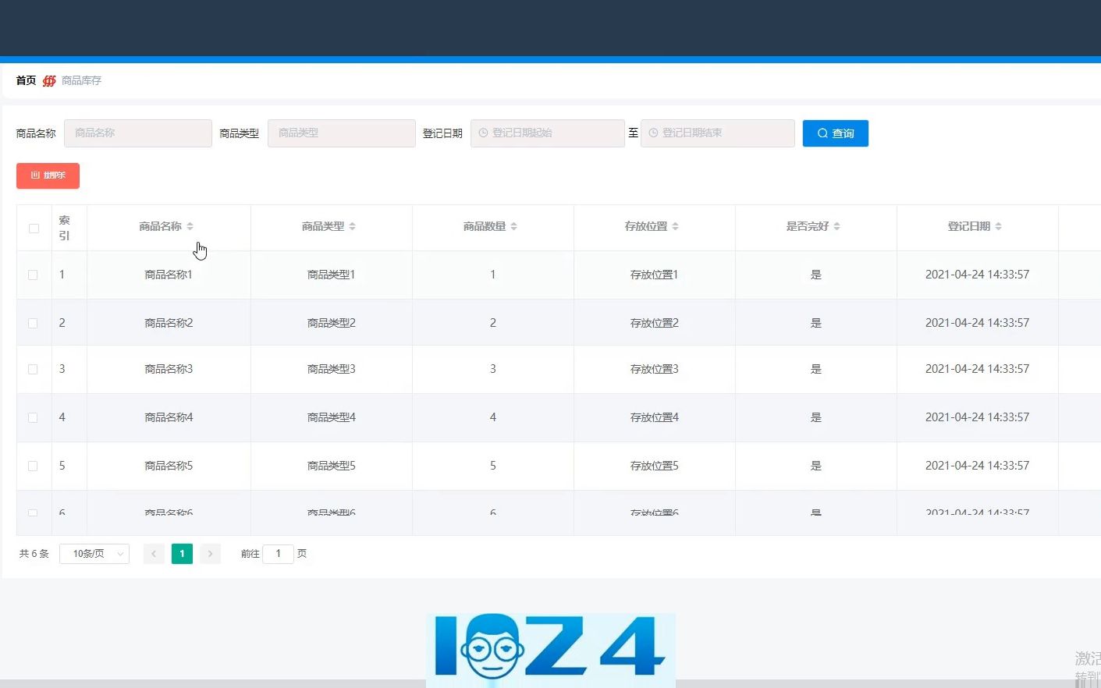Sort the table by 存放位置 column
Screen dimensions: 1101x688
pyautogui.click(x=674, y=225)
